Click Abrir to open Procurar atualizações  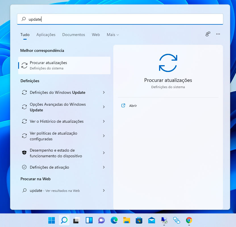pos(133,105)
